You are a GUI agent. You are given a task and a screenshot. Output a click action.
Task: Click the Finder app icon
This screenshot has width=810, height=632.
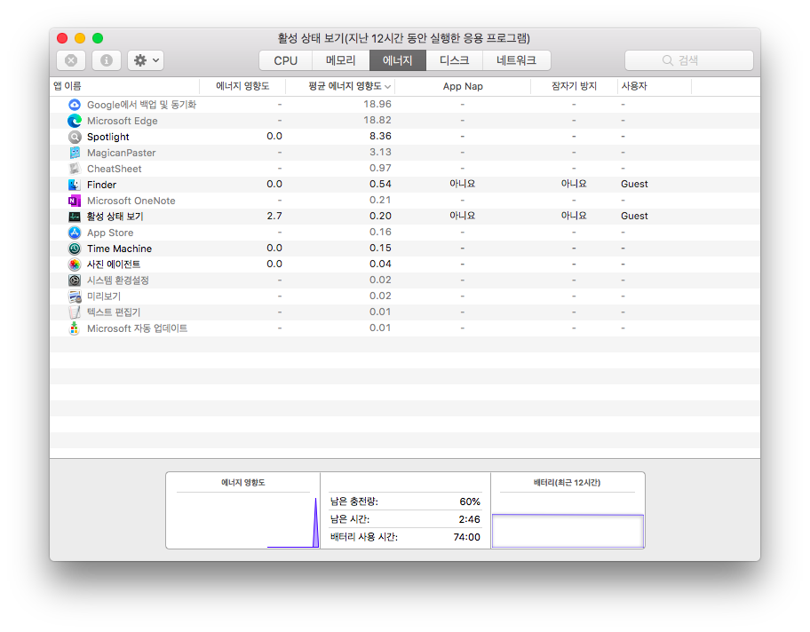(75, 184)
